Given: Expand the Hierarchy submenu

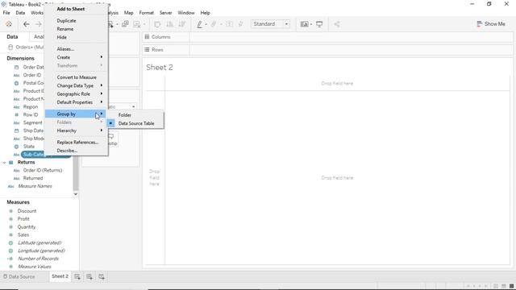Looking at the screenshot, I should tap(77, 130).
